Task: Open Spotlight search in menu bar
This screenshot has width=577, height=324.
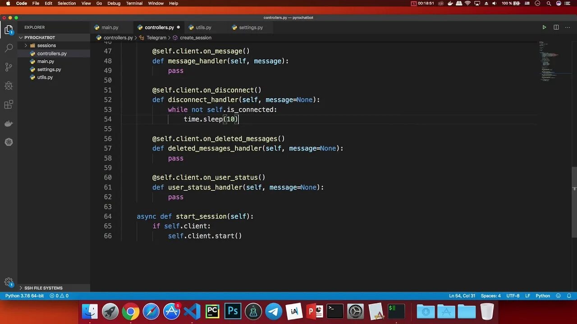Action: [549, 3]
